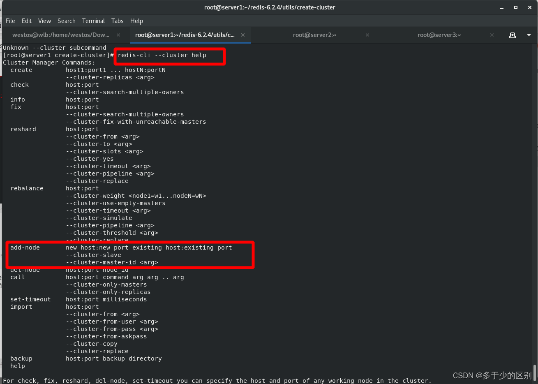Open the Help menu
538x384 pixels.
[x=136, y=21]
